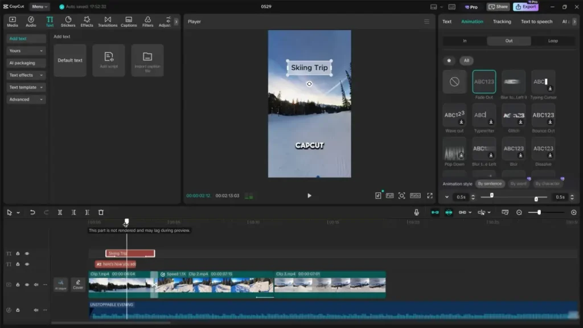The height and width of the screenshot is (328, 583).
Task: Click the Default text card
Action: pos(70,60)
